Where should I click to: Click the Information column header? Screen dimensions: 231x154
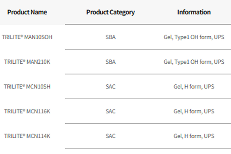point(194,12)
